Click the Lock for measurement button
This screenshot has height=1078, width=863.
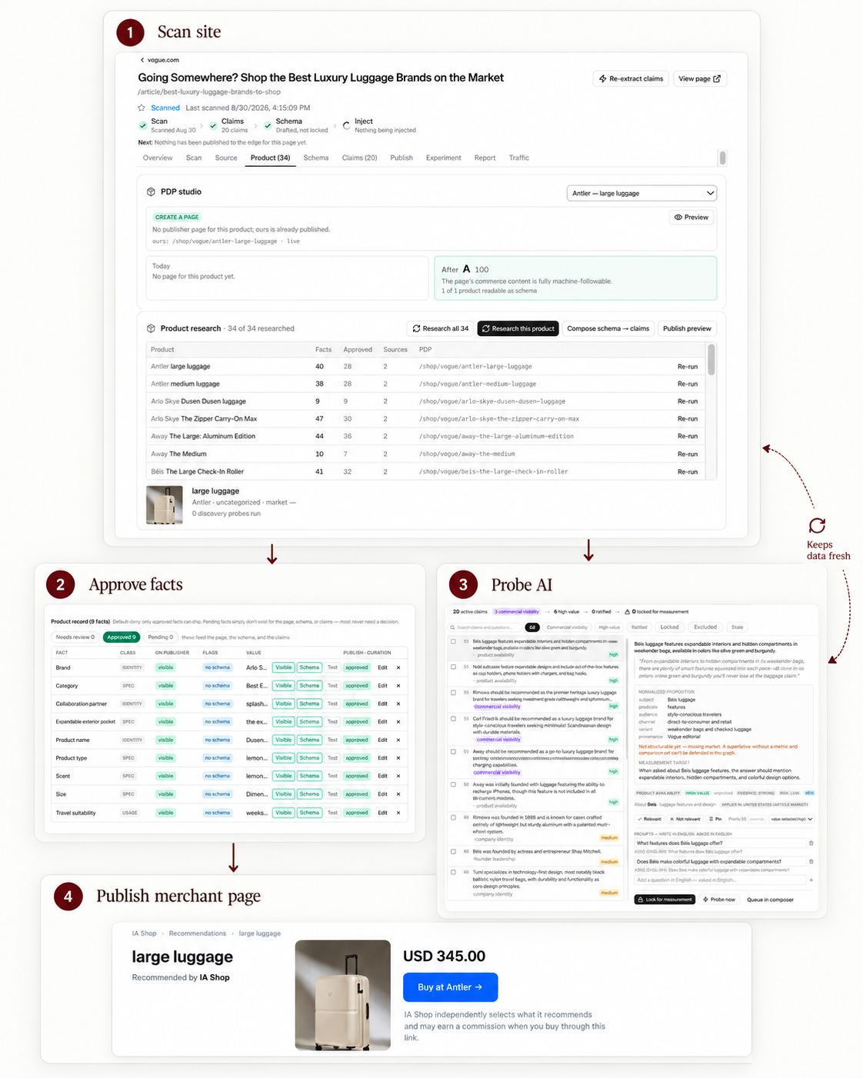tap(665, 900)
